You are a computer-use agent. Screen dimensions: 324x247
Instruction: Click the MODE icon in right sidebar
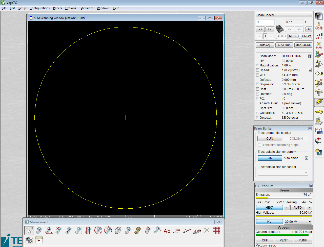tap(319, 26)
